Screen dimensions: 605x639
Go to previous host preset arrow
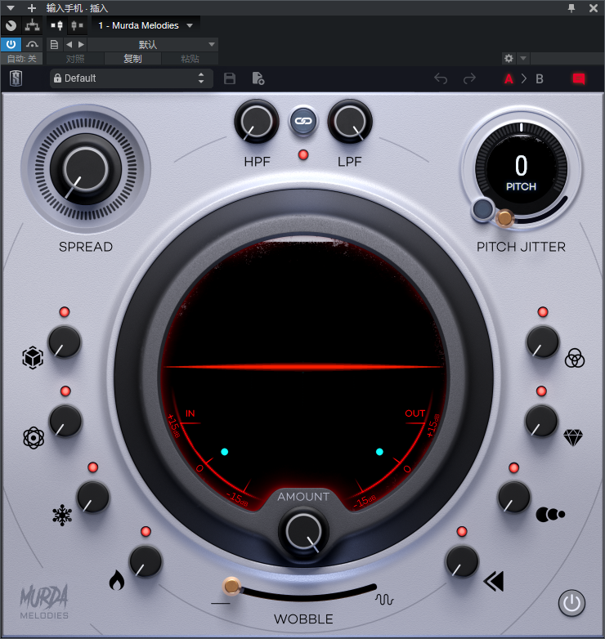point(69,44)
